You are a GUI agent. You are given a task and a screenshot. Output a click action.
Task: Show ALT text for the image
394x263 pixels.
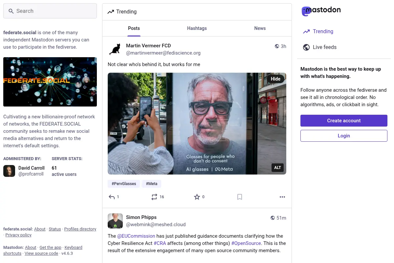tap(278, 168)
